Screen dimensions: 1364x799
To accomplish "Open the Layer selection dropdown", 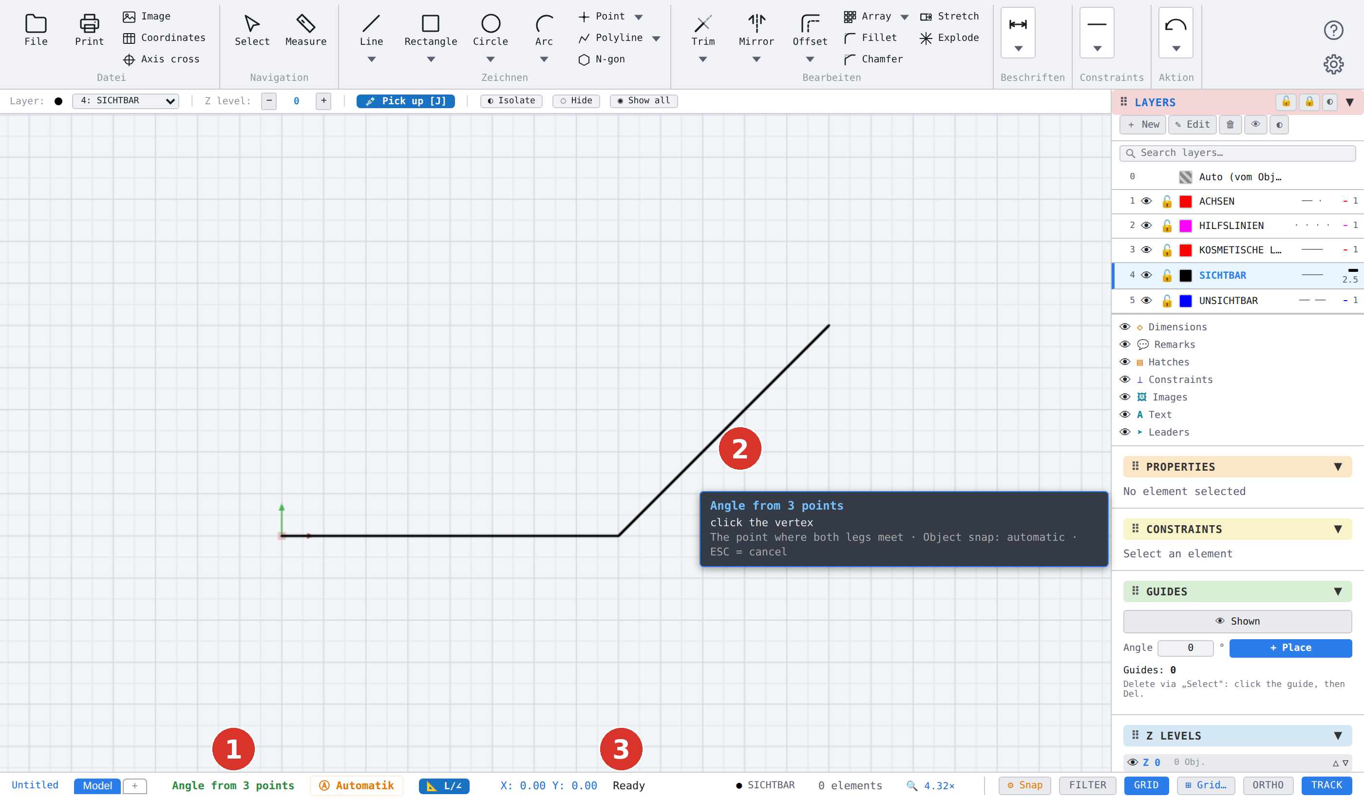I will [x=126, y=101].
